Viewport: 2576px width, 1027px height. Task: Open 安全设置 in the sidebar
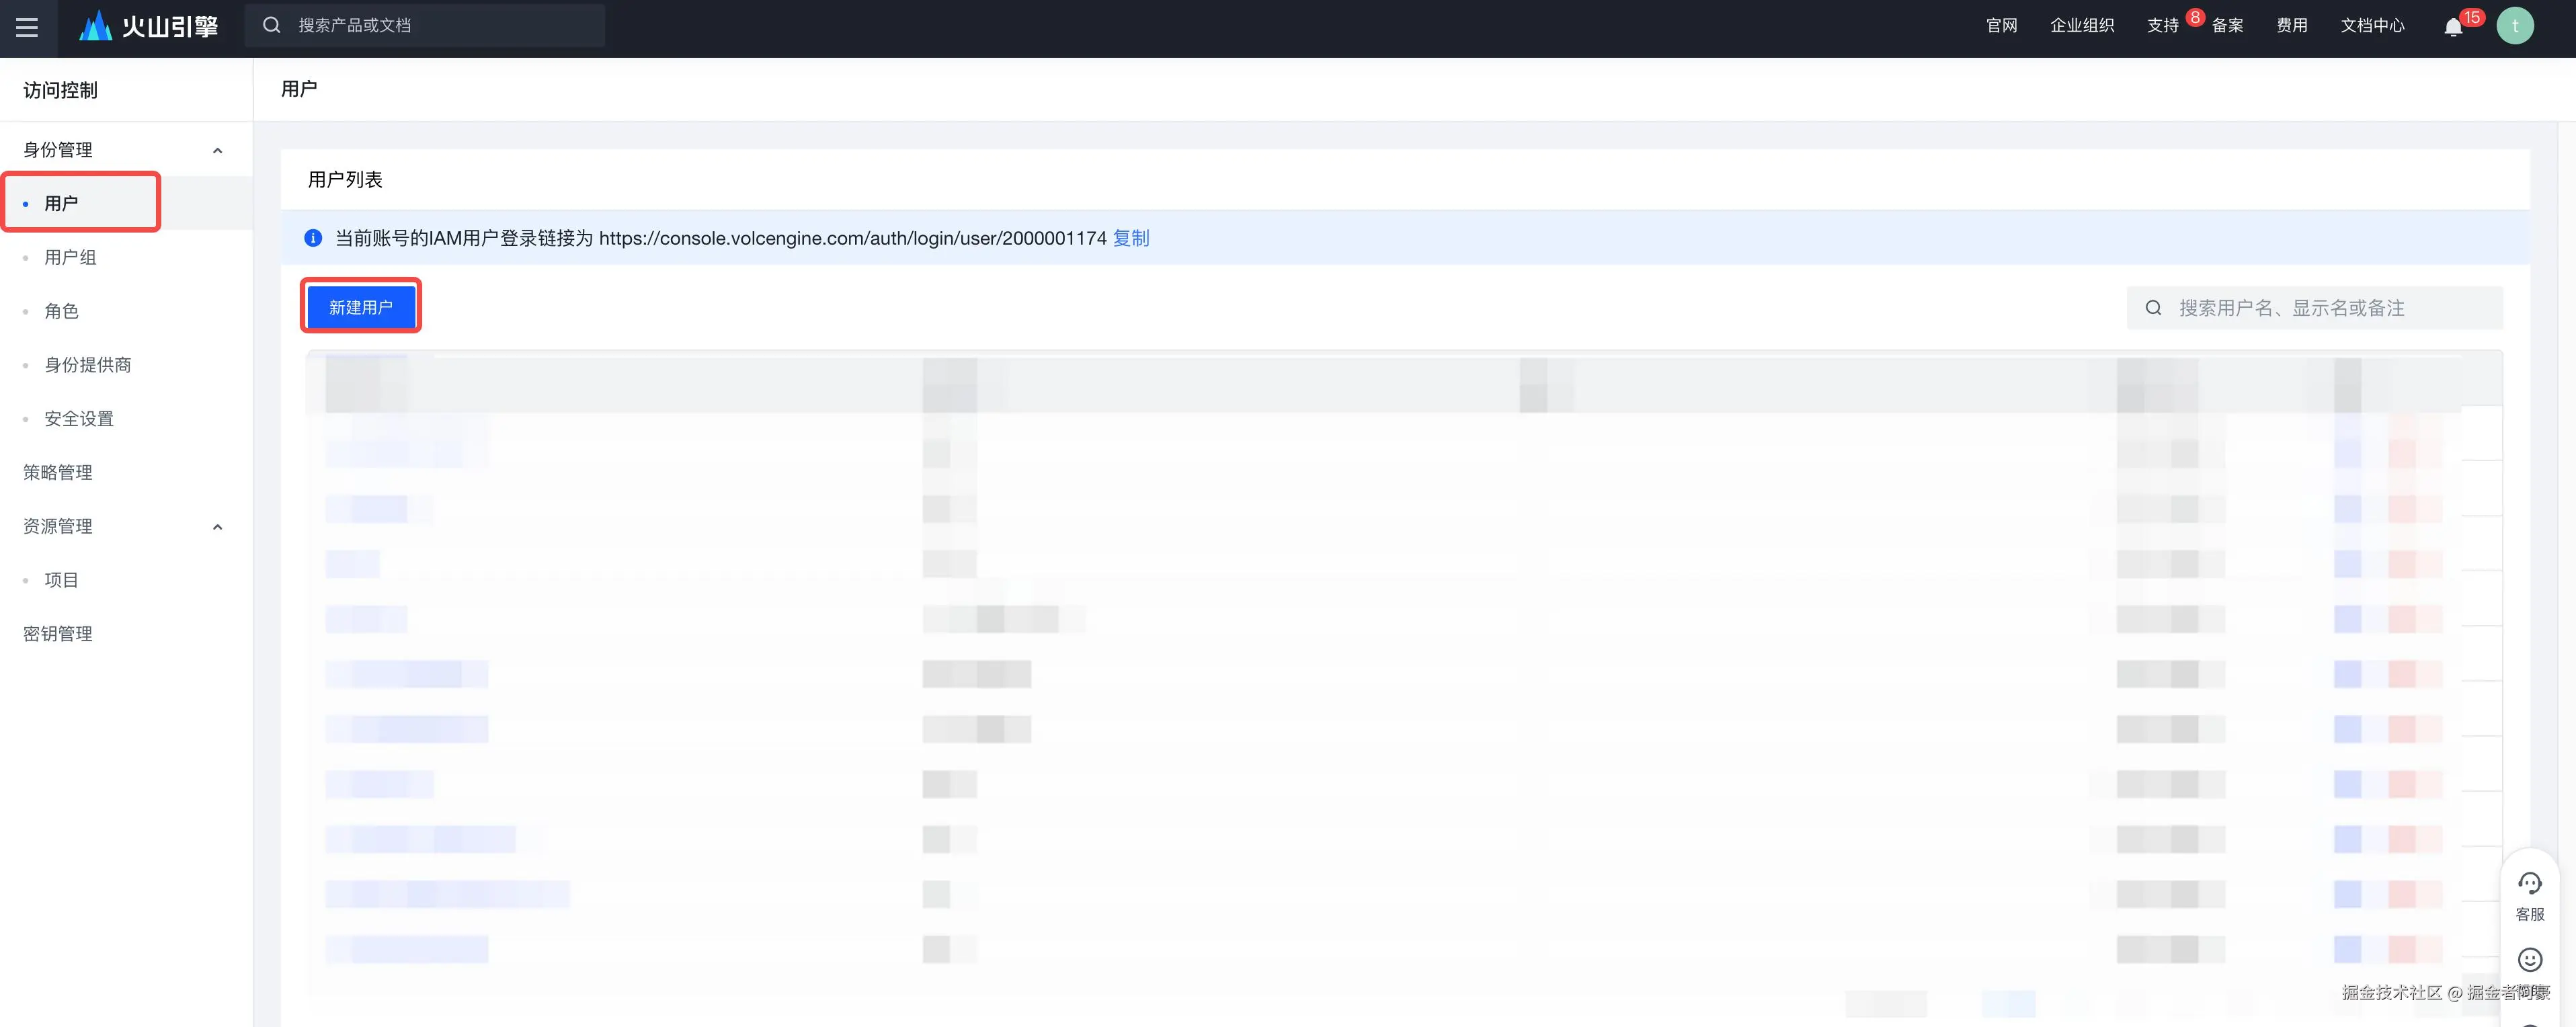(79, 419)
